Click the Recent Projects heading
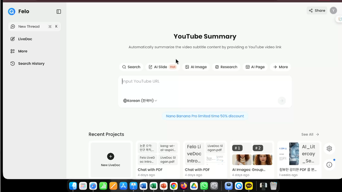 (106, 134)
